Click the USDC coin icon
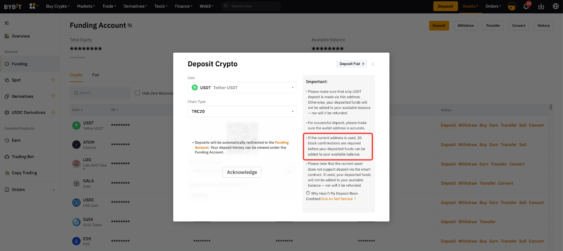This screenshot has width=563, height=251. point(76,203)
